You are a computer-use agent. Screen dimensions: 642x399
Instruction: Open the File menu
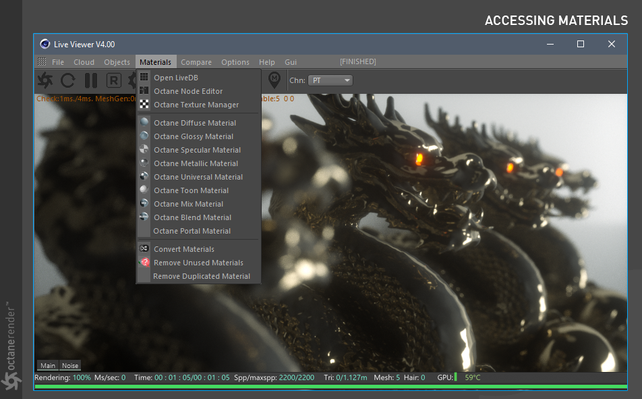58,62
